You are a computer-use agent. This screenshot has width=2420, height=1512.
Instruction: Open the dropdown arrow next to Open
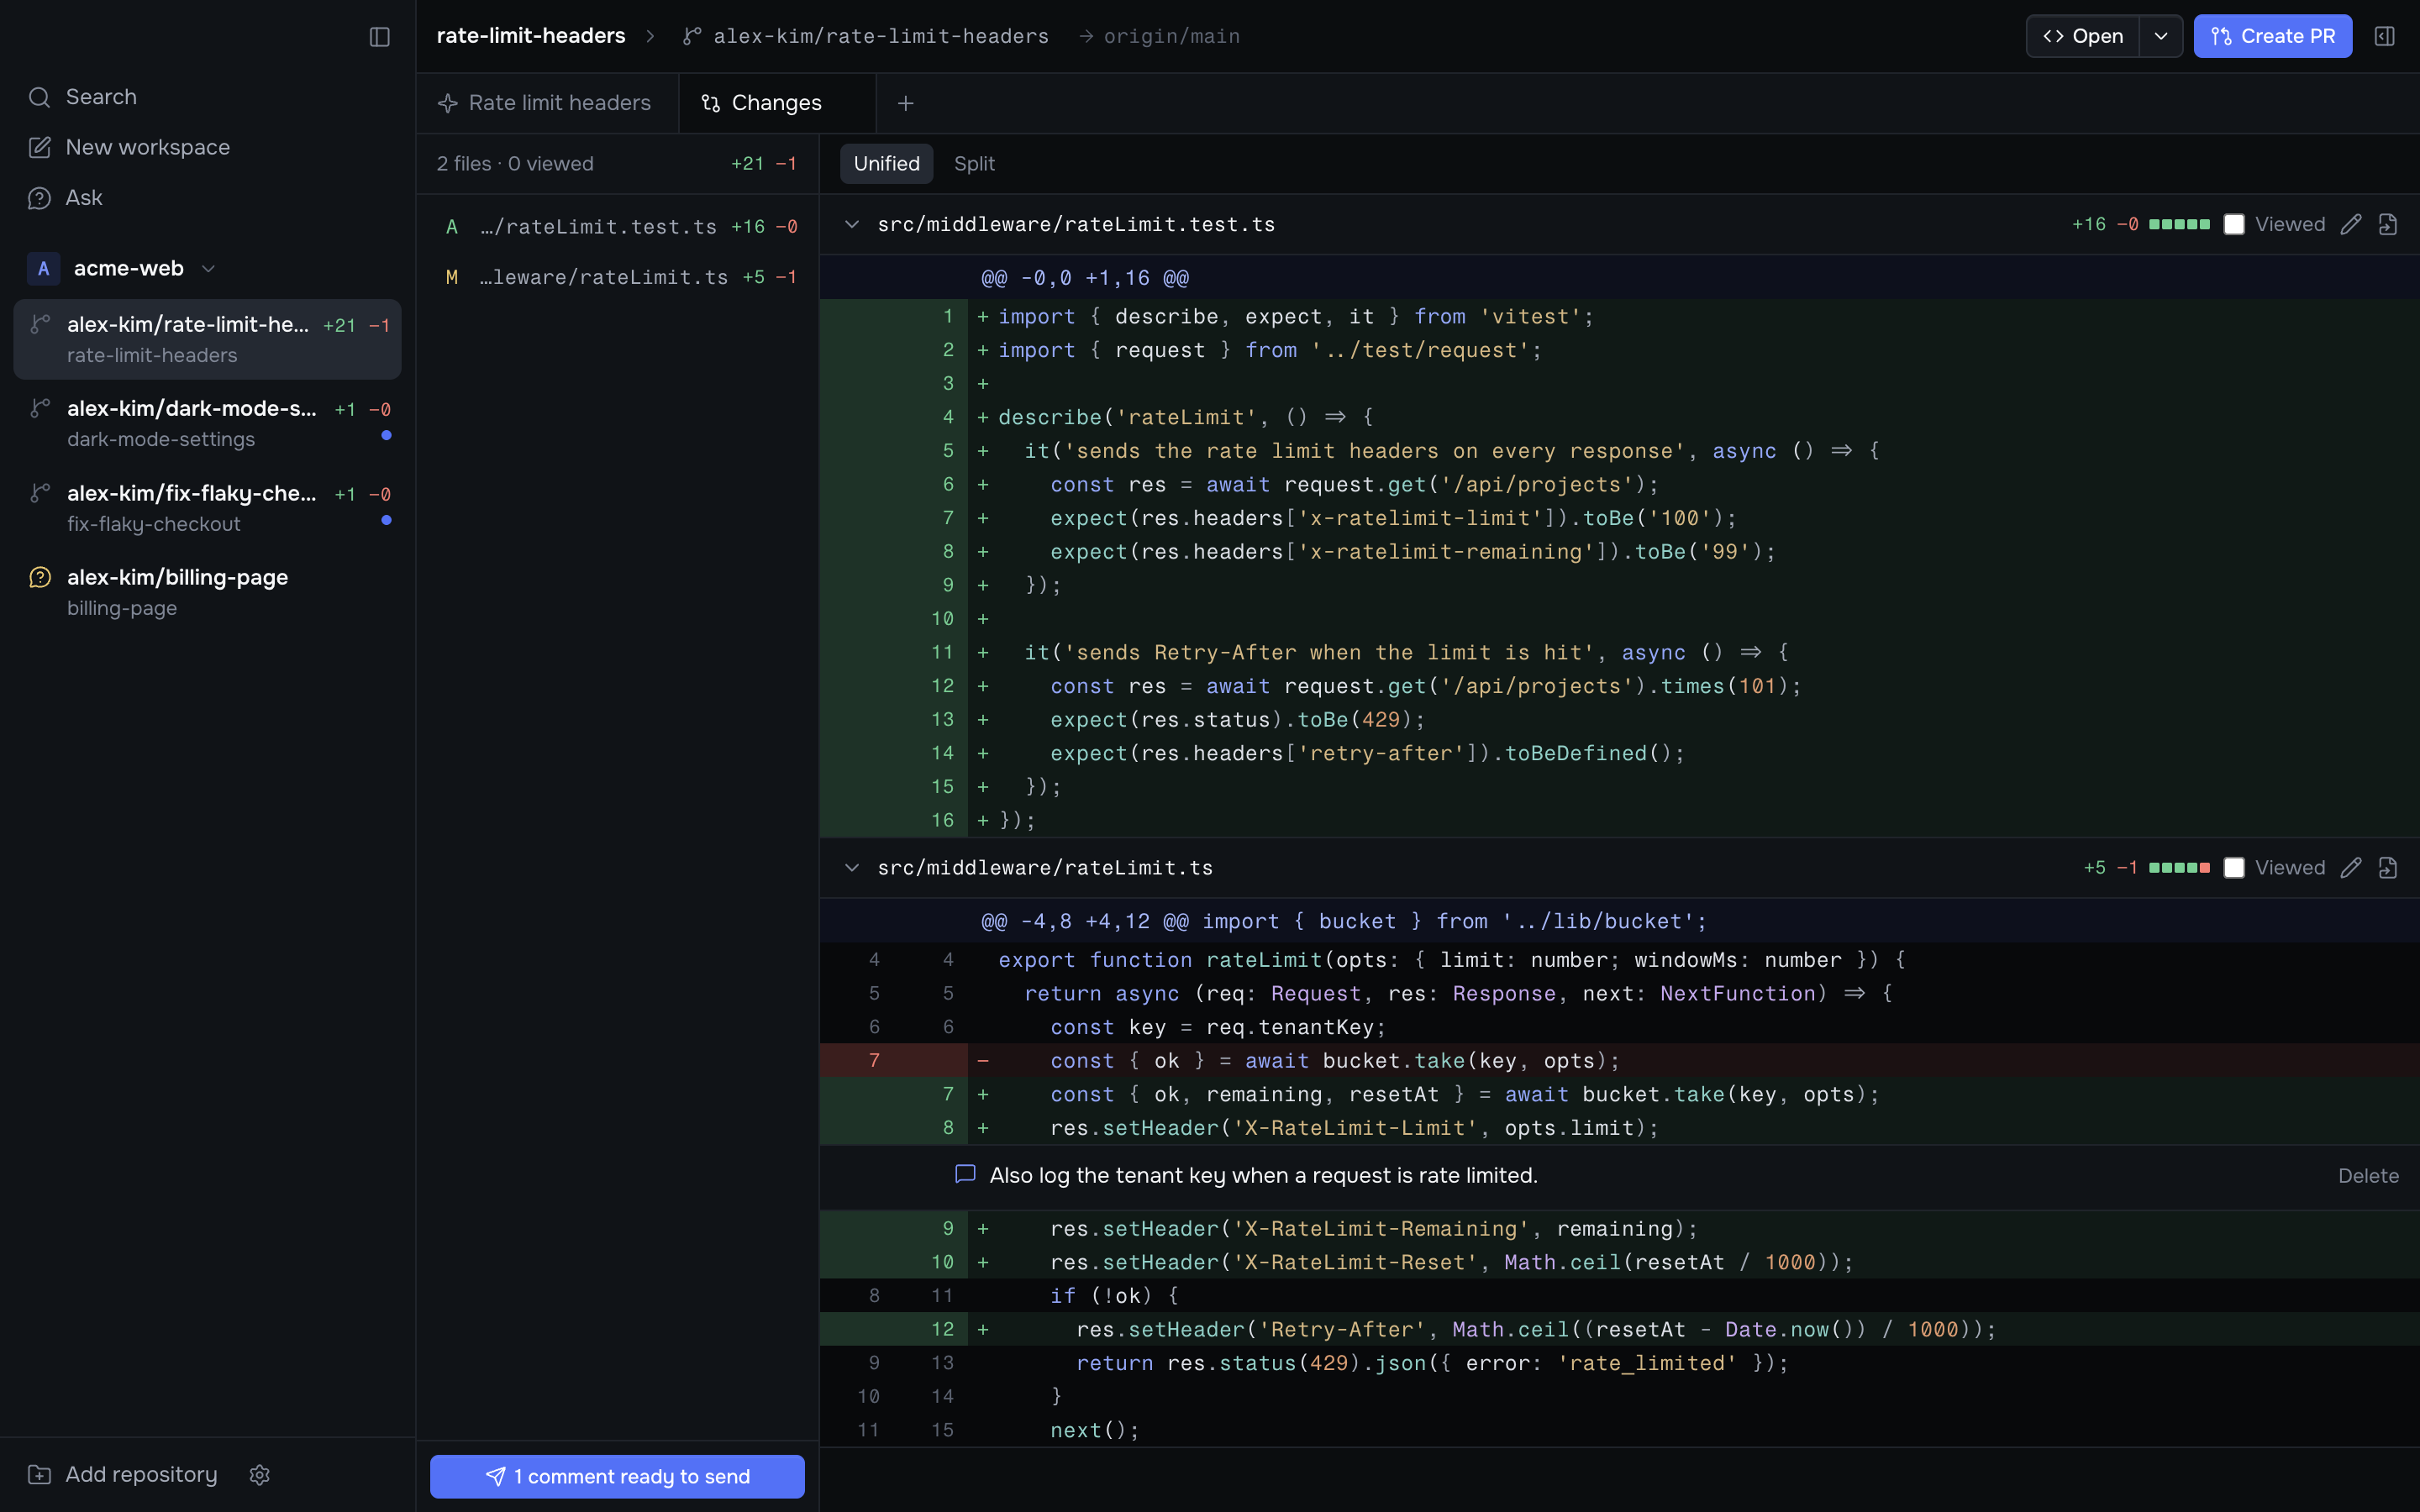pyautogui.click(x=2161, y=36)
